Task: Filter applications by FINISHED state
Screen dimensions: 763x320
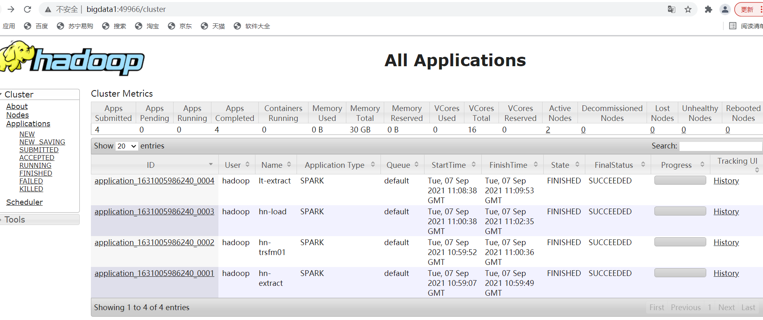Action: point(36,173)
